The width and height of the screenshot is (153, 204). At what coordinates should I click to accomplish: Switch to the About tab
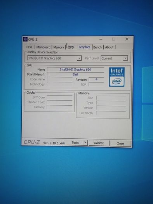click(109, 47)
